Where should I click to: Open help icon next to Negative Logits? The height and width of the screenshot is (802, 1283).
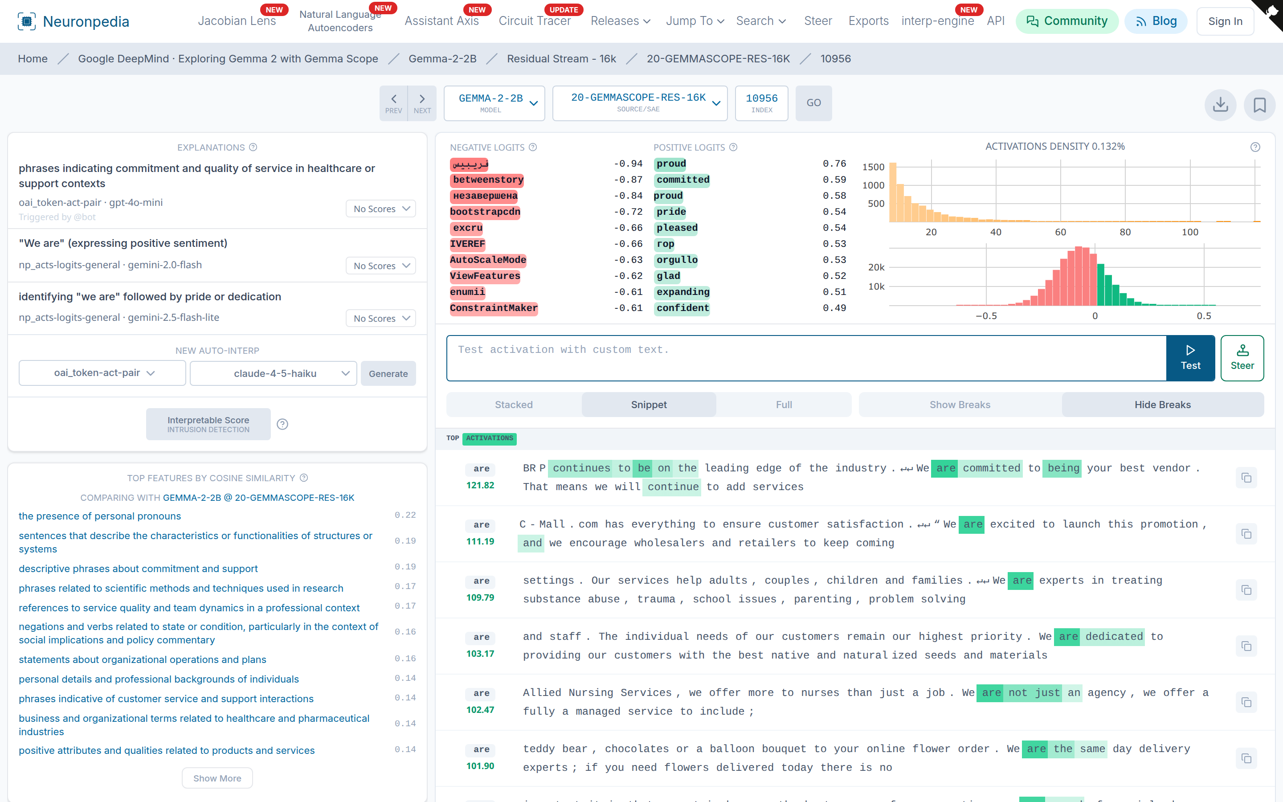[533, 147]
